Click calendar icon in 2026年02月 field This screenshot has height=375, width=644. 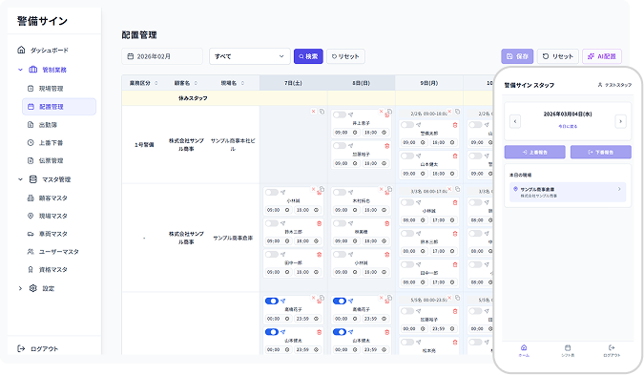pyautogui.click(x=130, y=56)
